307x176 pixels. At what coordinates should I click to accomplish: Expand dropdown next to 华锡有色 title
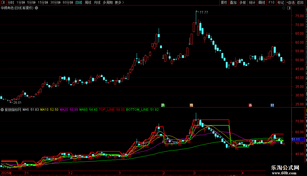pos(36,8)
